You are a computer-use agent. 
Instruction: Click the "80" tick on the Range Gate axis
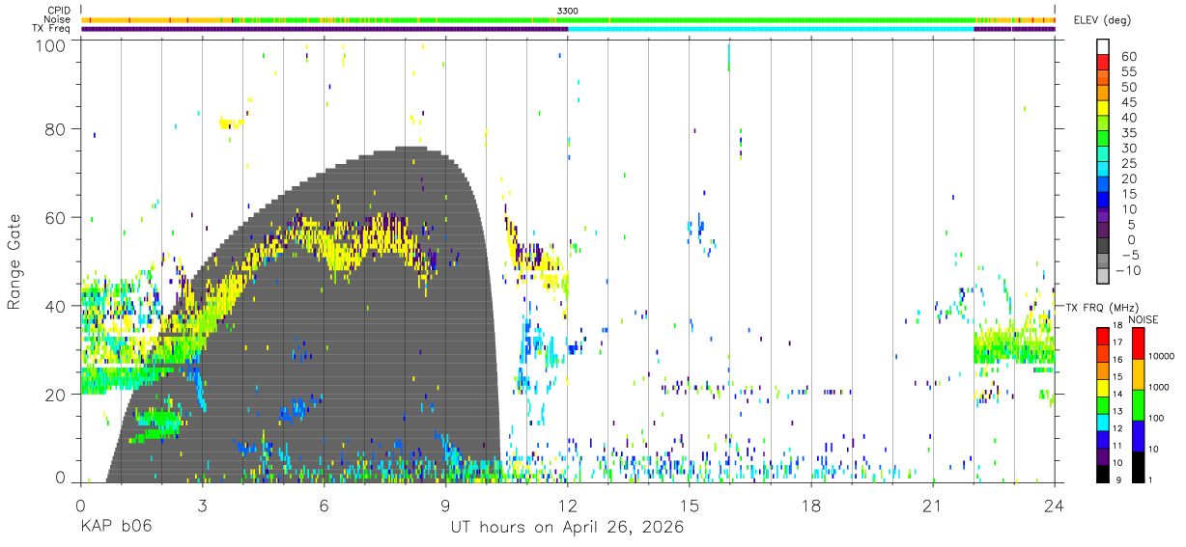56,129
